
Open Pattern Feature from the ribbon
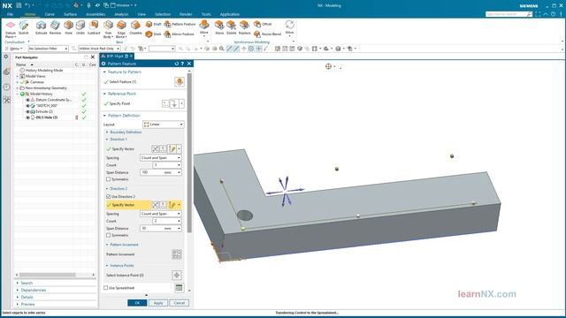[x=180, y=24]
